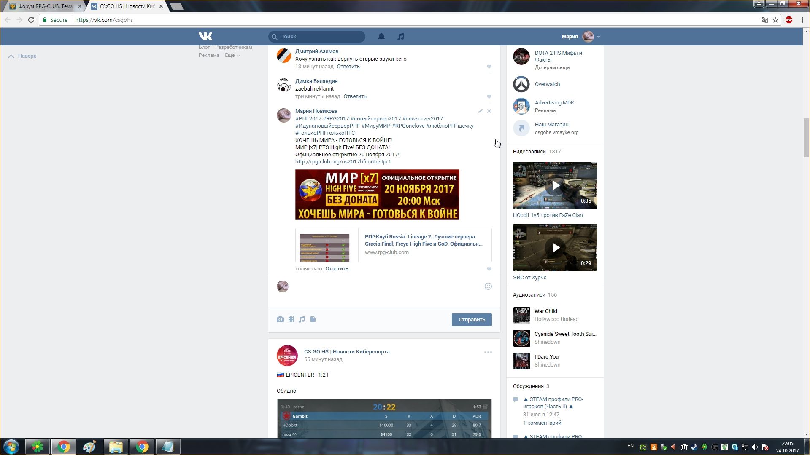Expand the Ещё footer dropdown

point(232,55)
